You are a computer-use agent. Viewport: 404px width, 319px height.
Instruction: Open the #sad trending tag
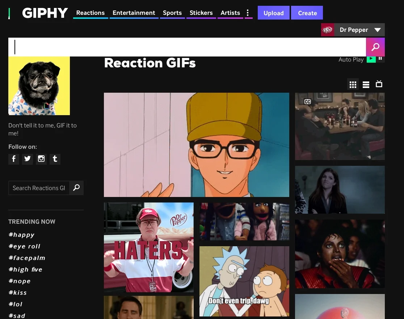(x=17, y=316)
